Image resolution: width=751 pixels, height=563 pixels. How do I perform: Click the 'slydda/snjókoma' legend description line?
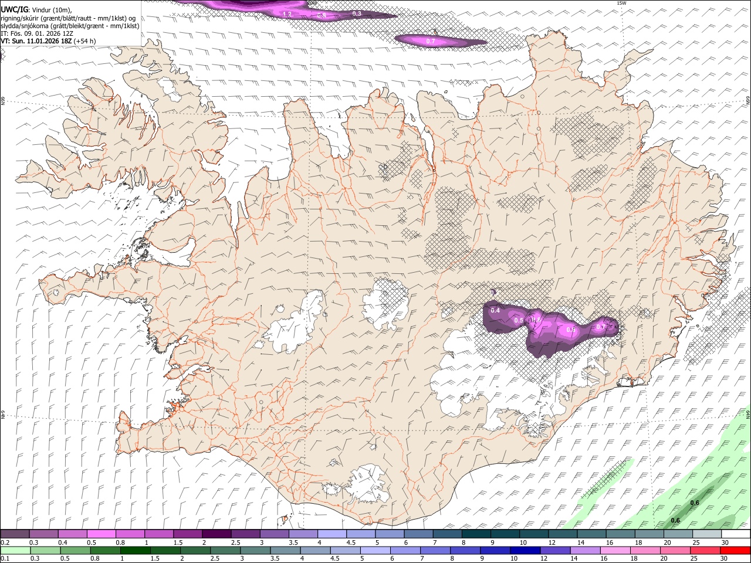tap(70, 26)
